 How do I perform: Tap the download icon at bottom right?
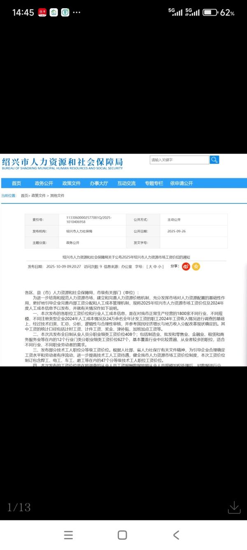(x=234, y=507)
